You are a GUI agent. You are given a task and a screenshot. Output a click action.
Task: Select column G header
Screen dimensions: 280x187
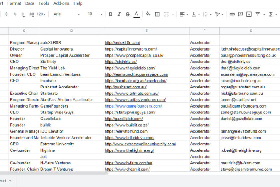pos(250,31)
